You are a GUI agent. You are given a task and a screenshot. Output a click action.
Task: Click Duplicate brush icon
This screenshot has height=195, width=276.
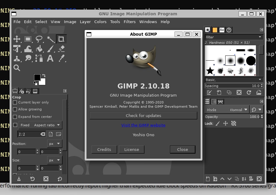click(x=229, y=92)
